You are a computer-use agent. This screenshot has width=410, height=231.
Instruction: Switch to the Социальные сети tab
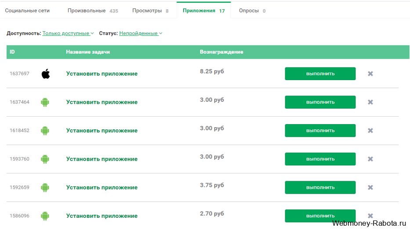[x=27, y=11]
